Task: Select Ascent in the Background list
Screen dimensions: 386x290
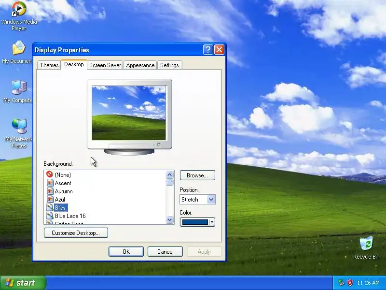Action: click(63, 183)
